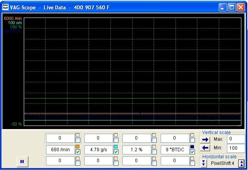Image resolution: width=248 pixels, height=170 pixels.
Task: Click the left arrow next to Min
Action: pos(205,148)
